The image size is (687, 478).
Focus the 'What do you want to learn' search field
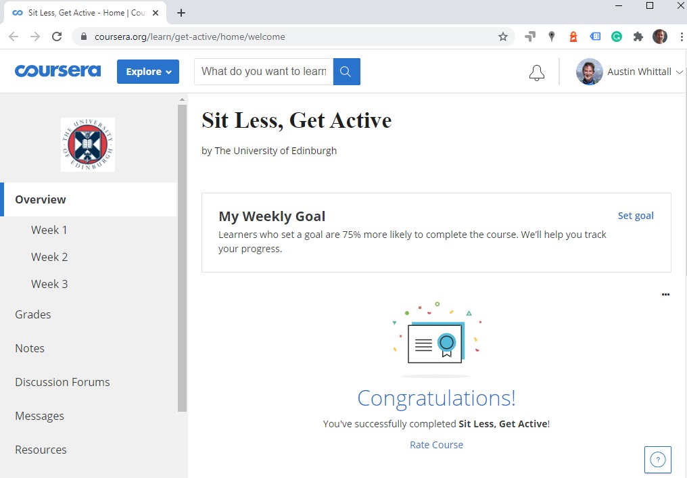[264, 72]
